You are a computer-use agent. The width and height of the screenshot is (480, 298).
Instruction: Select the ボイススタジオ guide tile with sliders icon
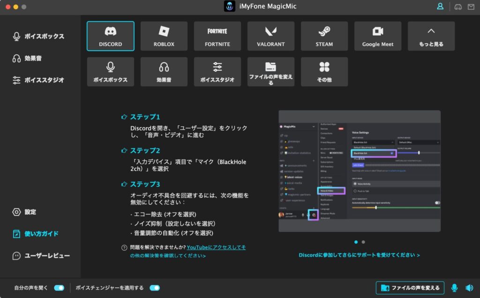(x=217, y=72)
